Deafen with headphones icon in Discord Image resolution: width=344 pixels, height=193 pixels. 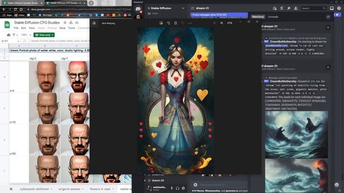pyautogui.click(x=177, y=188)
